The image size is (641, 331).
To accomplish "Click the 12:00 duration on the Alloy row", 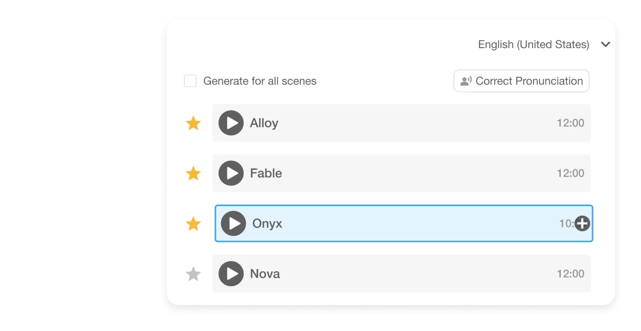I will (x=572, y=123).
